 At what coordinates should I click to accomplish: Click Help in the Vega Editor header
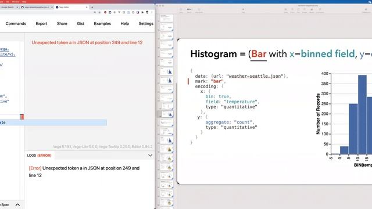click(124, 24)
